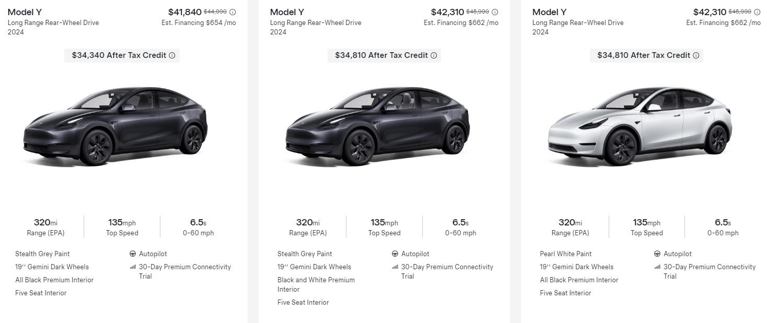Screen dimensions: 767x323
Task: Open tax credit info on Pearl White card
Action: pyautogui.click(x=696, y=55)
